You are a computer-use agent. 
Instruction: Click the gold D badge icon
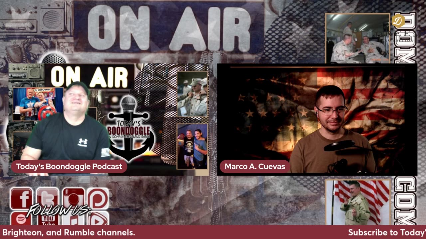(398, 21)
